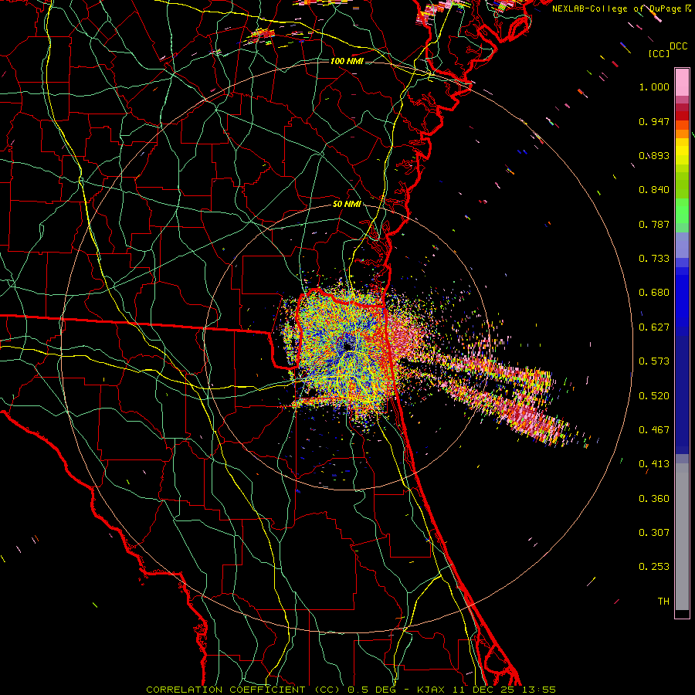Select the 0.733 legend value
The image size is (695, 695).
pos(654,259)
